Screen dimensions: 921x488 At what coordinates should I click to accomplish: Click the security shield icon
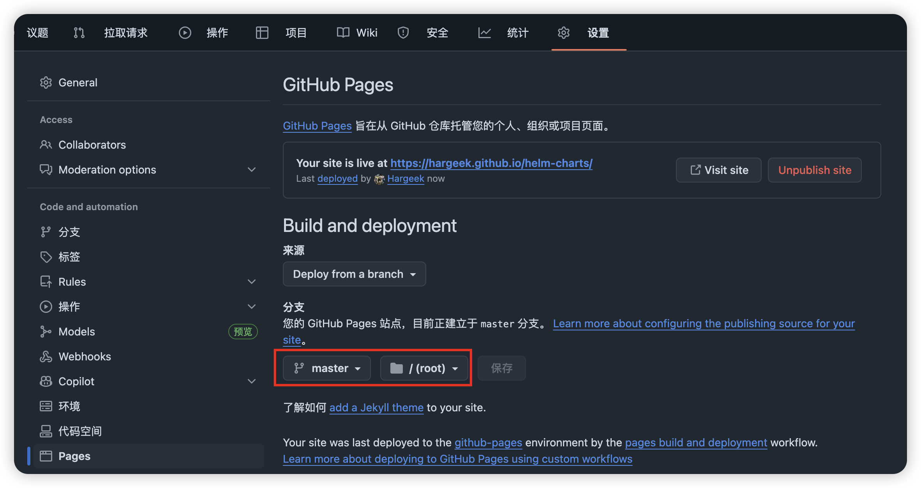click(x=403, y=33)
